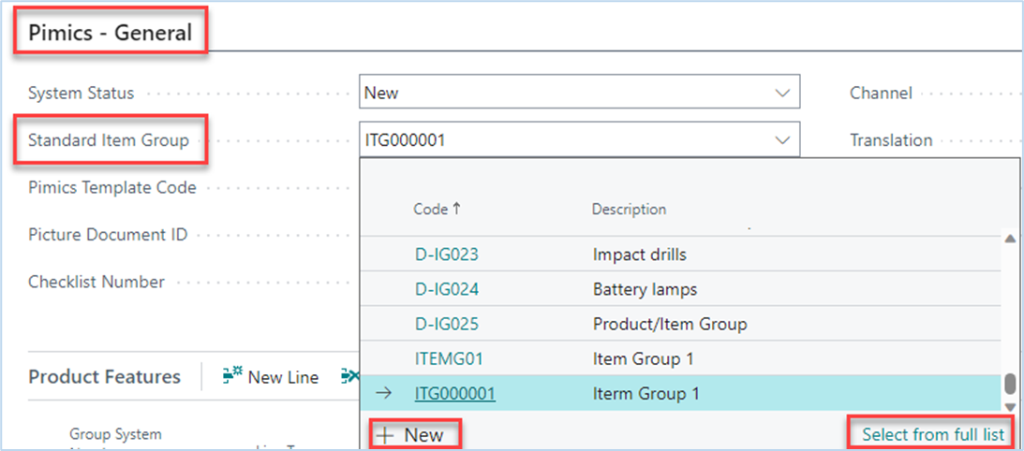
Task: Click the row arrow beside ITG000001
Action: [384, 394]
